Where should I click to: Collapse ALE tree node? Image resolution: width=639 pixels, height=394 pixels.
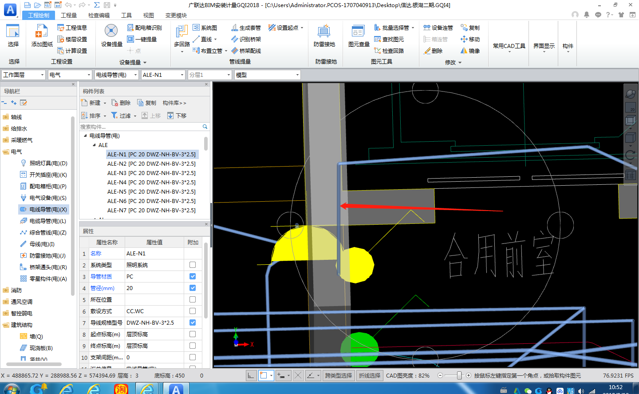(x=94, y=145)
